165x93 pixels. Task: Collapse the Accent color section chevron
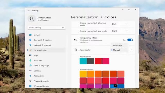pyautogui.click(x=132, y=50)
